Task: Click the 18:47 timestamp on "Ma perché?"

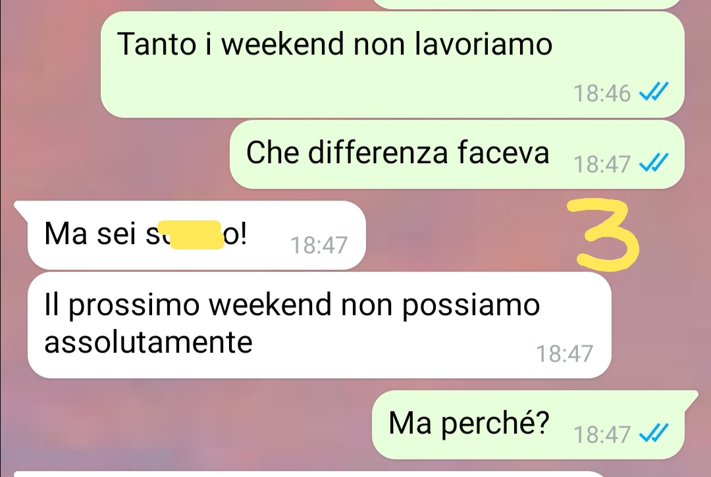Action: click(x=602, y=434)
